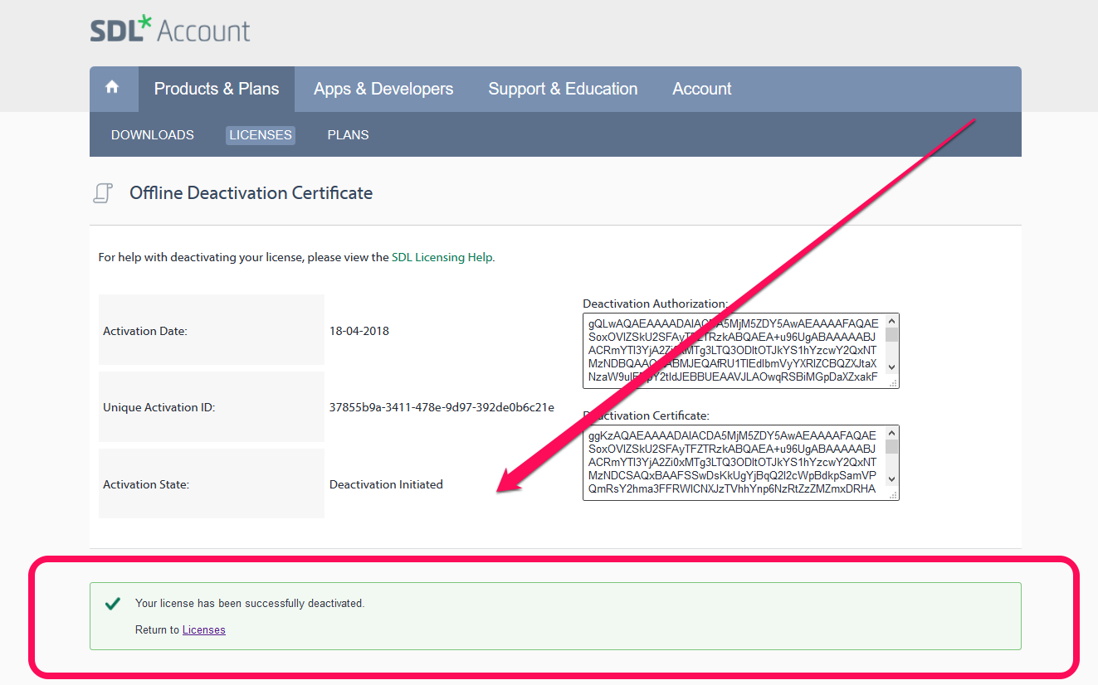Viewport: 1098px width, 685px height.
Task: Open the Apps & Developers tab
Action: (383, 89)
